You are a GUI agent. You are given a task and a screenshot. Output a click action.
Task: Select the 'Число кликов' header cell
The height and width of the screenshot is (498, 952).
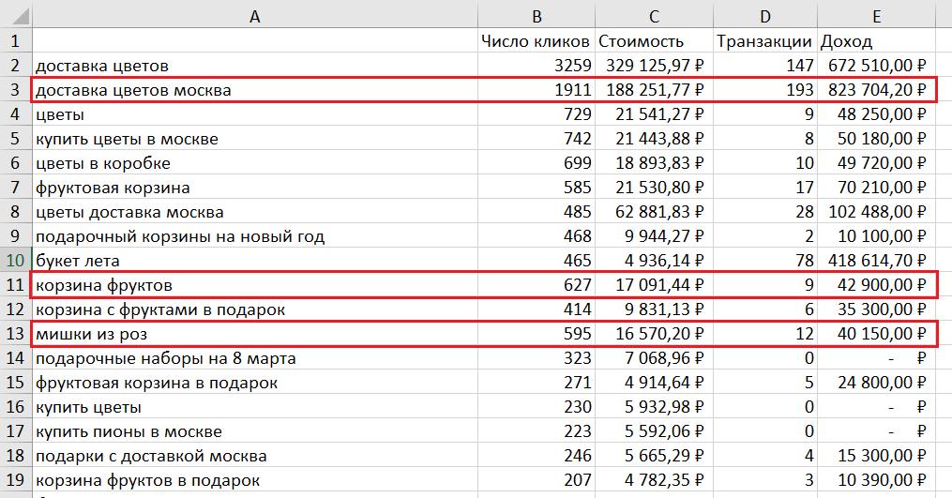tap(536, 41)
